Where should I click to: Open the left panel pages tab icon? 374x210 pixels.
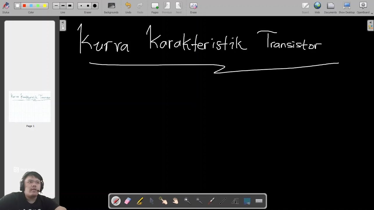tap(63, 27)
